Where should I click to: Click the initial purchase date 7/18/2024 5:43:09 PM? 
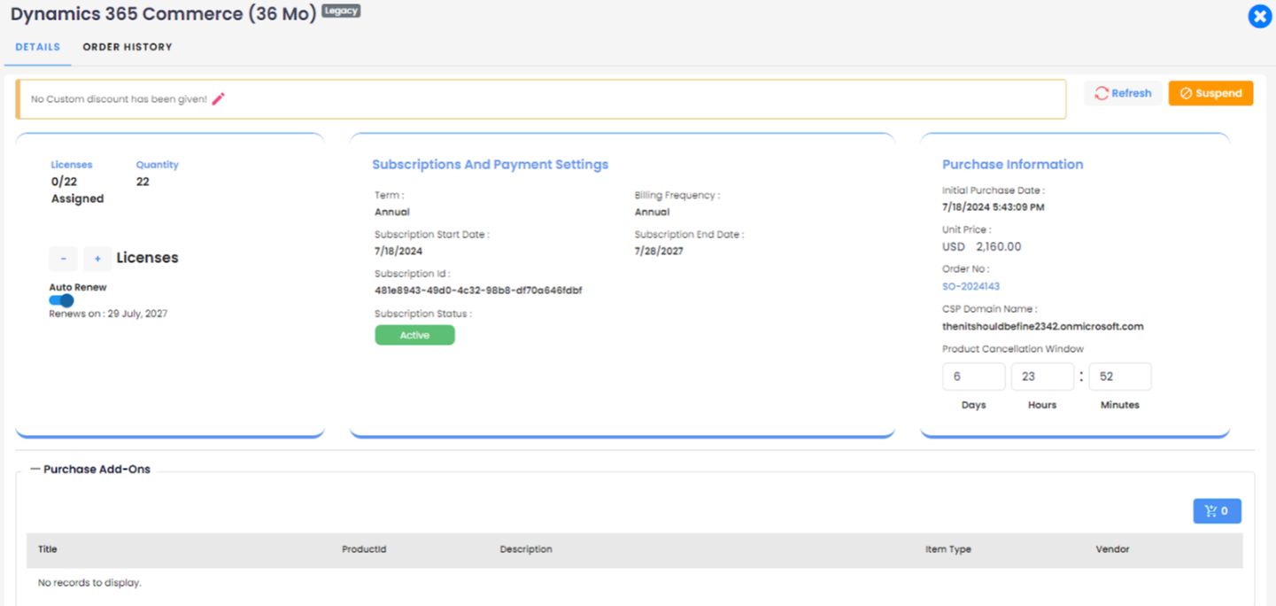click(994, 207)
